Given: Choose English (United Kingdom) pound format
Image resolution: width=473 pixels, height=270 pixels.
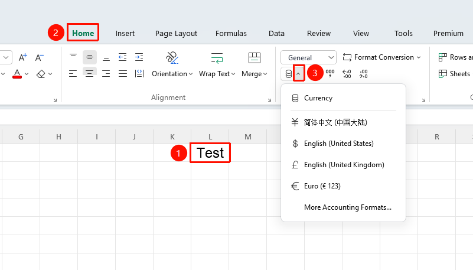Looking at the screenshot, I should (x=343, y=165).
